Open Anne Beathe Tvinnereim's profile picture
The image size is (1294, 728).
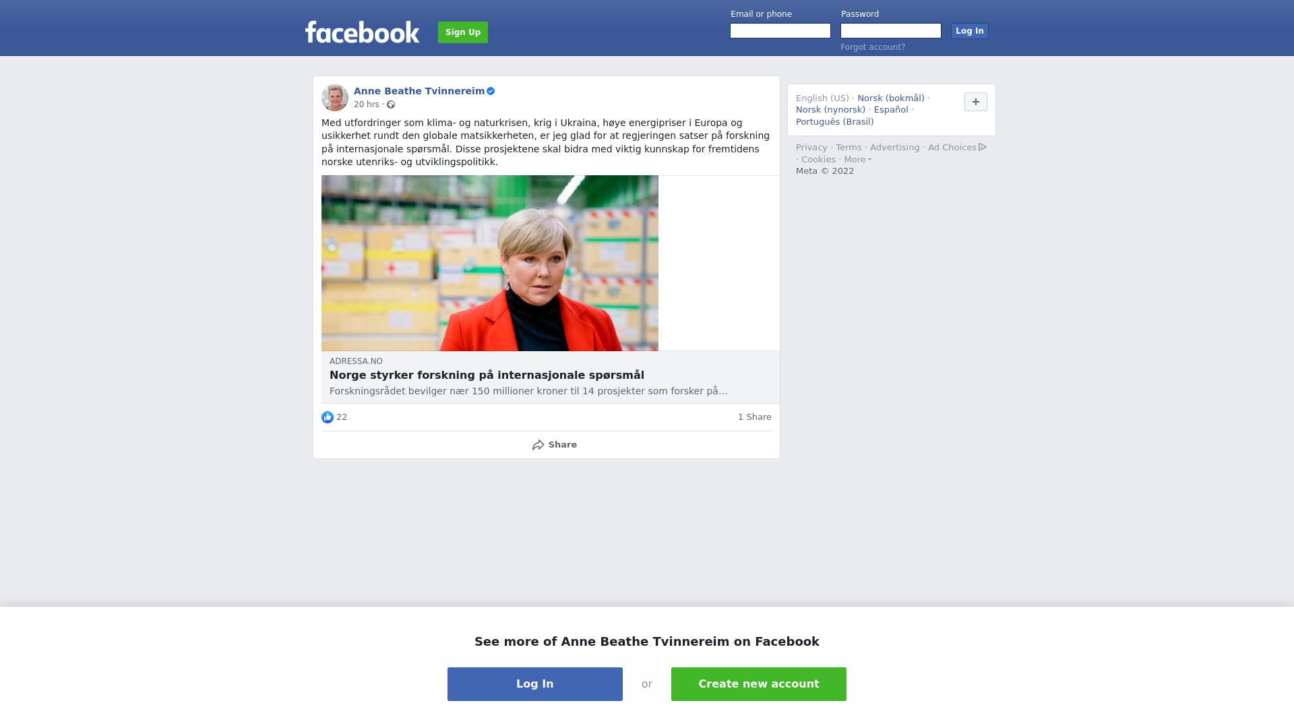pyautogui.click(x=335, y=98)
